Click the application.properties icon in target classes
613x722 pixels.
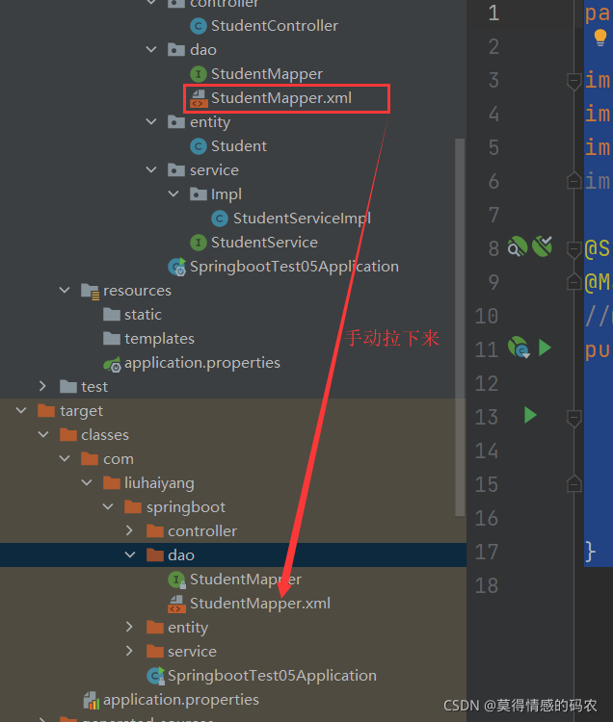tap(92, 701)
